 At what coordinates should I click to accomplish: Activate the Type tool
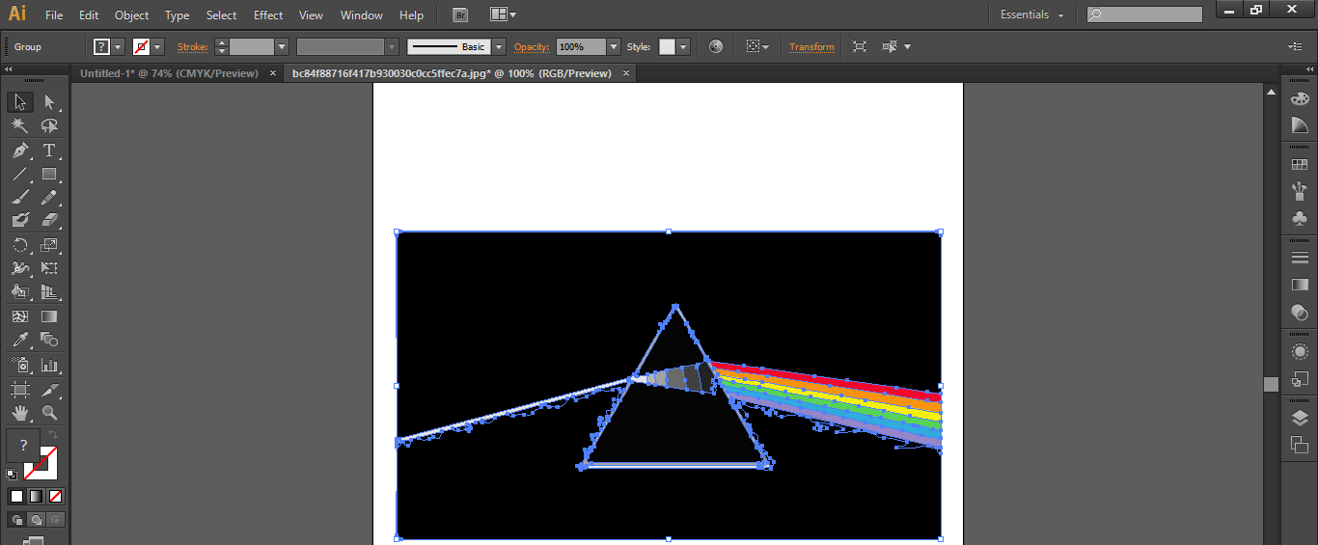click(x=49, y=150)
